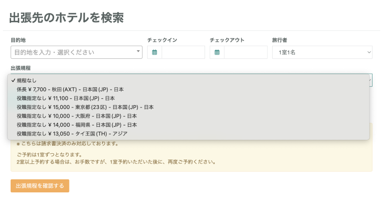Click the 出張規程 label
386x203 pixels.
pyautogui.click(x=21, y=68)
